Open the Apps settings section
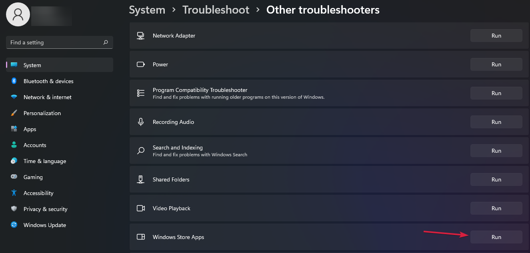Viewport: 530px width, 253px height. coord(30,129)
